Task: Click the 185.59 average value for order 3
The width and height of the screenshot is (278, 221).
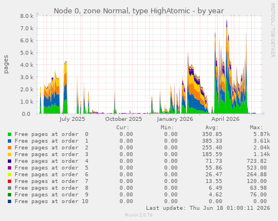Action: click(212, 154)
